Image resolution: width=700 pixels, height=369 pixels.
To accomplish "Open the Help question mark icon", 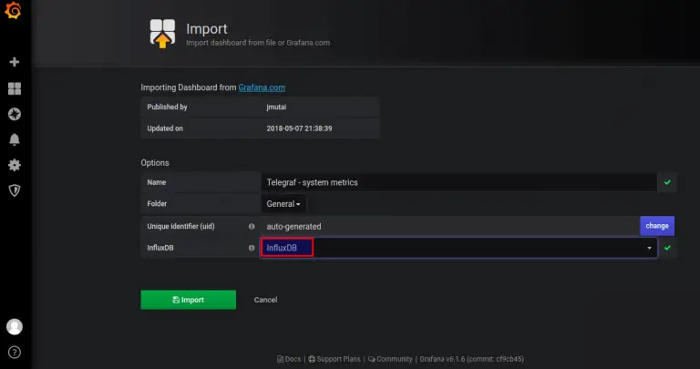I will pos(15,352).
